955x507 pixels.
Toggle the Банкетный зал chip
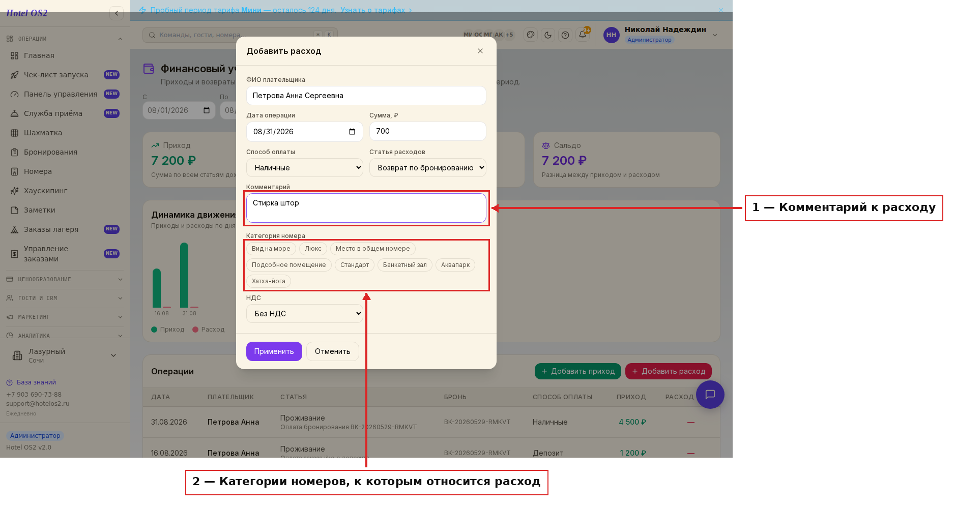[405, 265]
